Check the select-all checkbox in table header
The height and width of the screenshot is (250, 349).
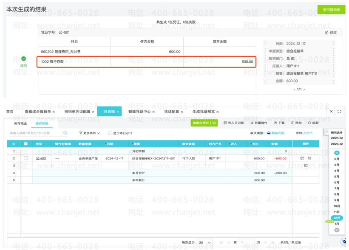26,144
